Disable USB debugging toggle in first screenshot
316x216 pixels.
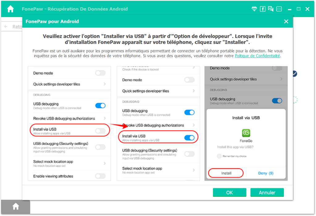coord(100,106)
